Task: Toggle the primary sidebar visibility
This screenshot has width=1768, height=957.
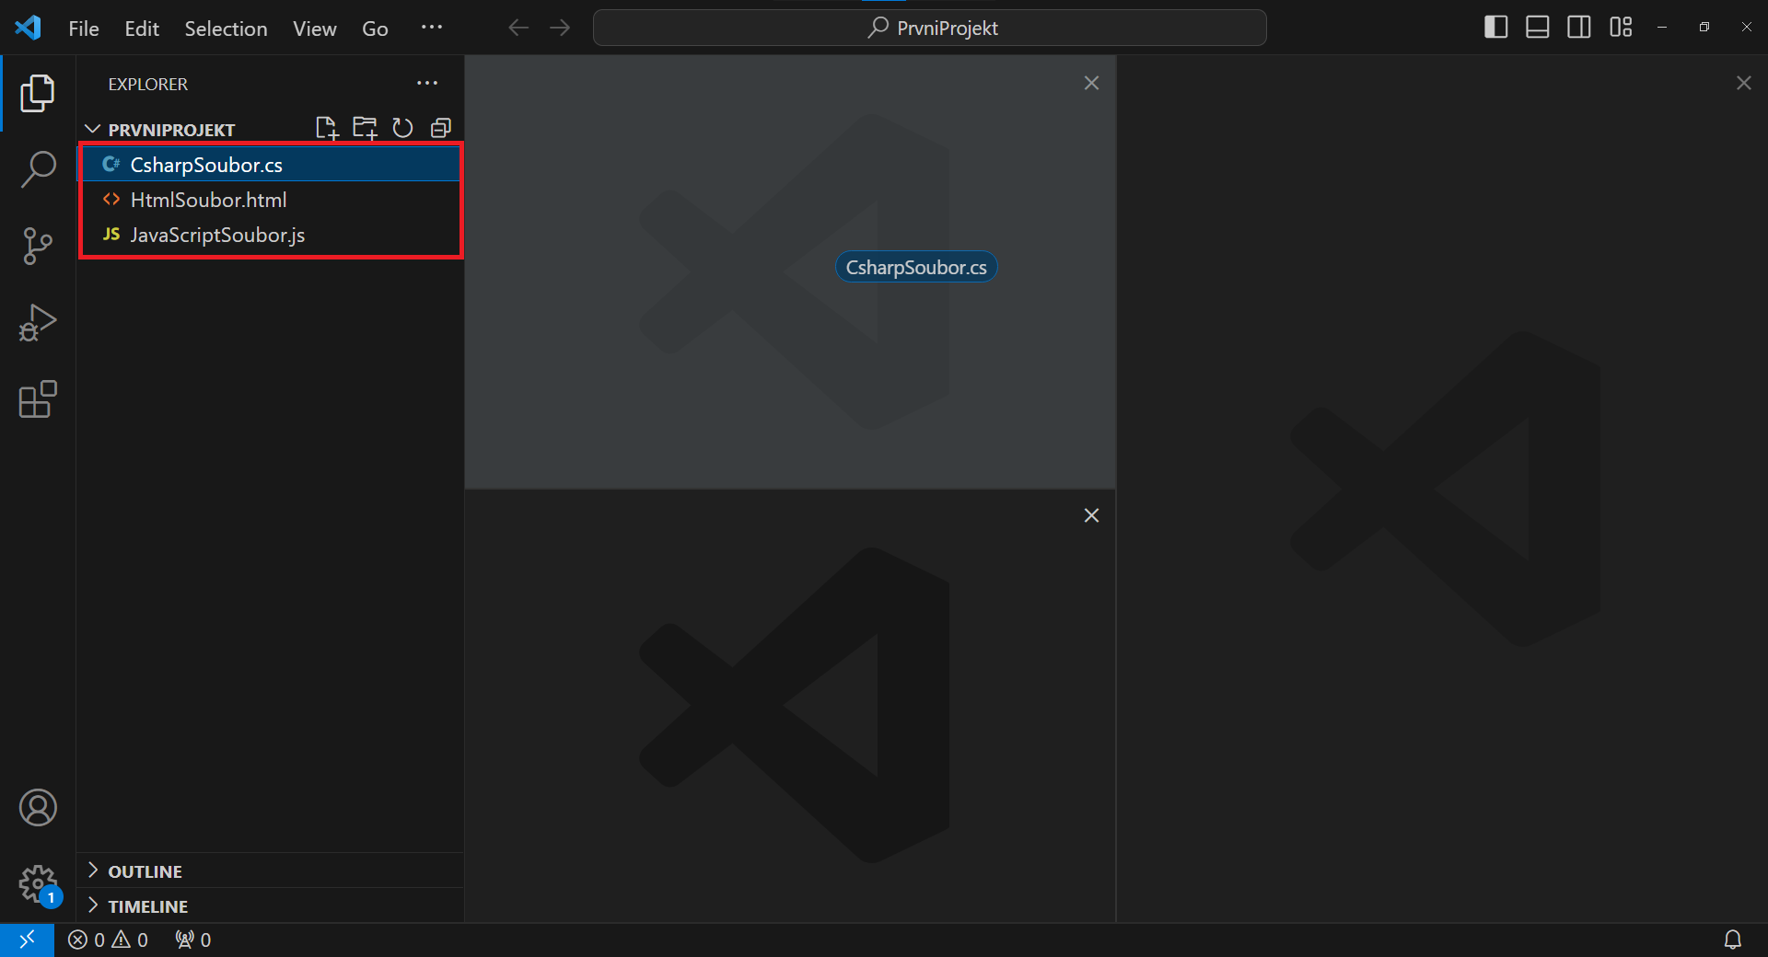Action: [x=1495, y=27]
